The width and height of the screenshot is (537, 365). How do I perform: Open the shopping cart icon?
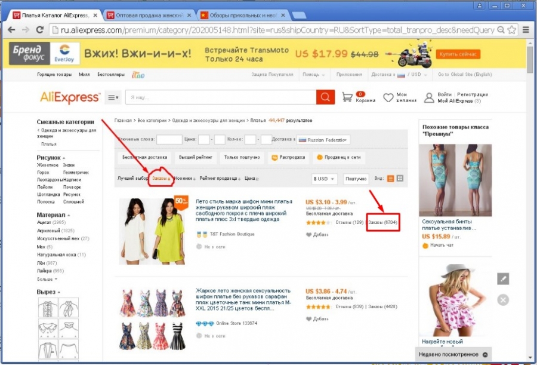point(347,97)
